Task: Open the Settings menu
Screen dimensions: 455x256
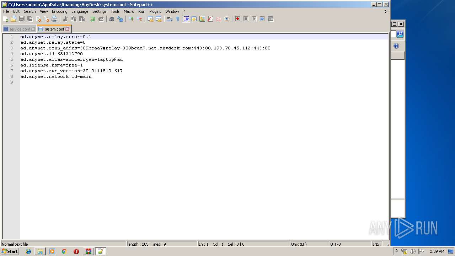Action: (x=100, y=11)
